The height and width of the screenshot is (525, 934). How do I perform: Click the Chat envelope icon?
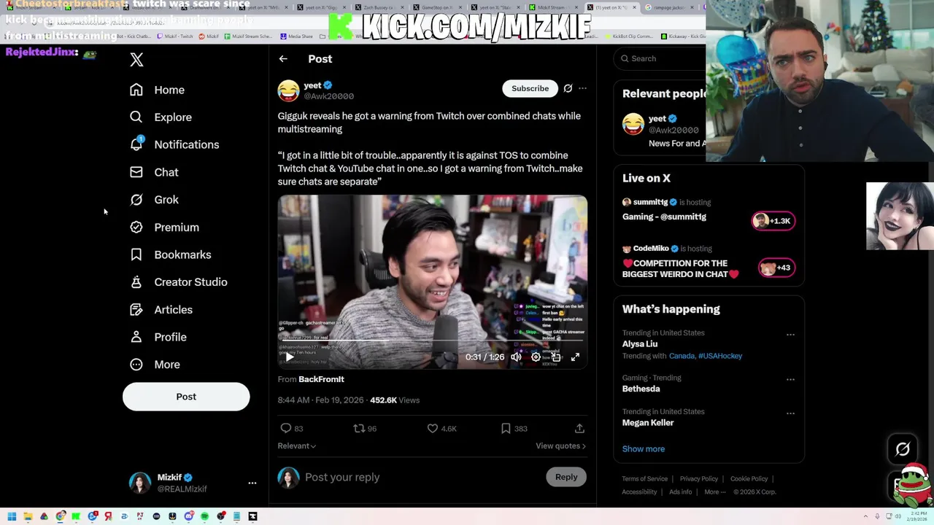click(136, 172)
